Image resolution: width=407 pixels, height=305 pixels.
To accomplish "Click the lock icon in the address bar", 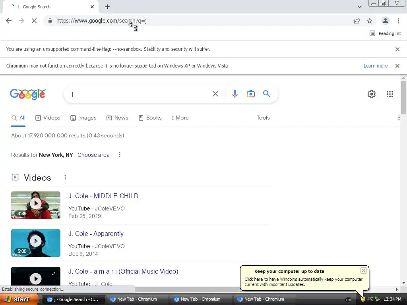I will tap(50, 21).
